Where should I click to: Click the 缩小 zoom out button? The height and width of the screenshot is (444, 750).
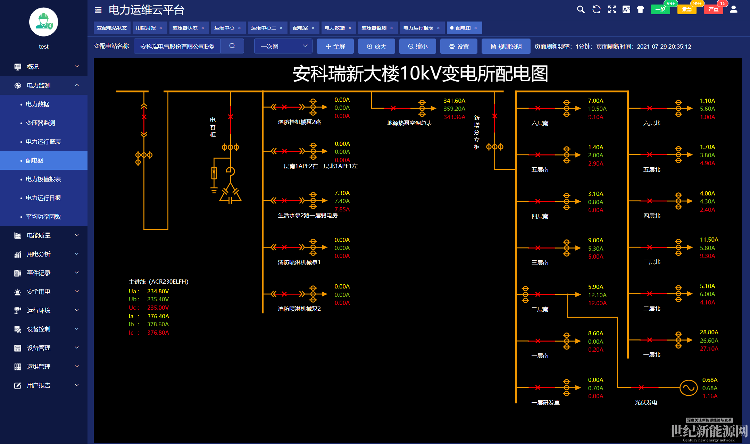tap(418, 46)
